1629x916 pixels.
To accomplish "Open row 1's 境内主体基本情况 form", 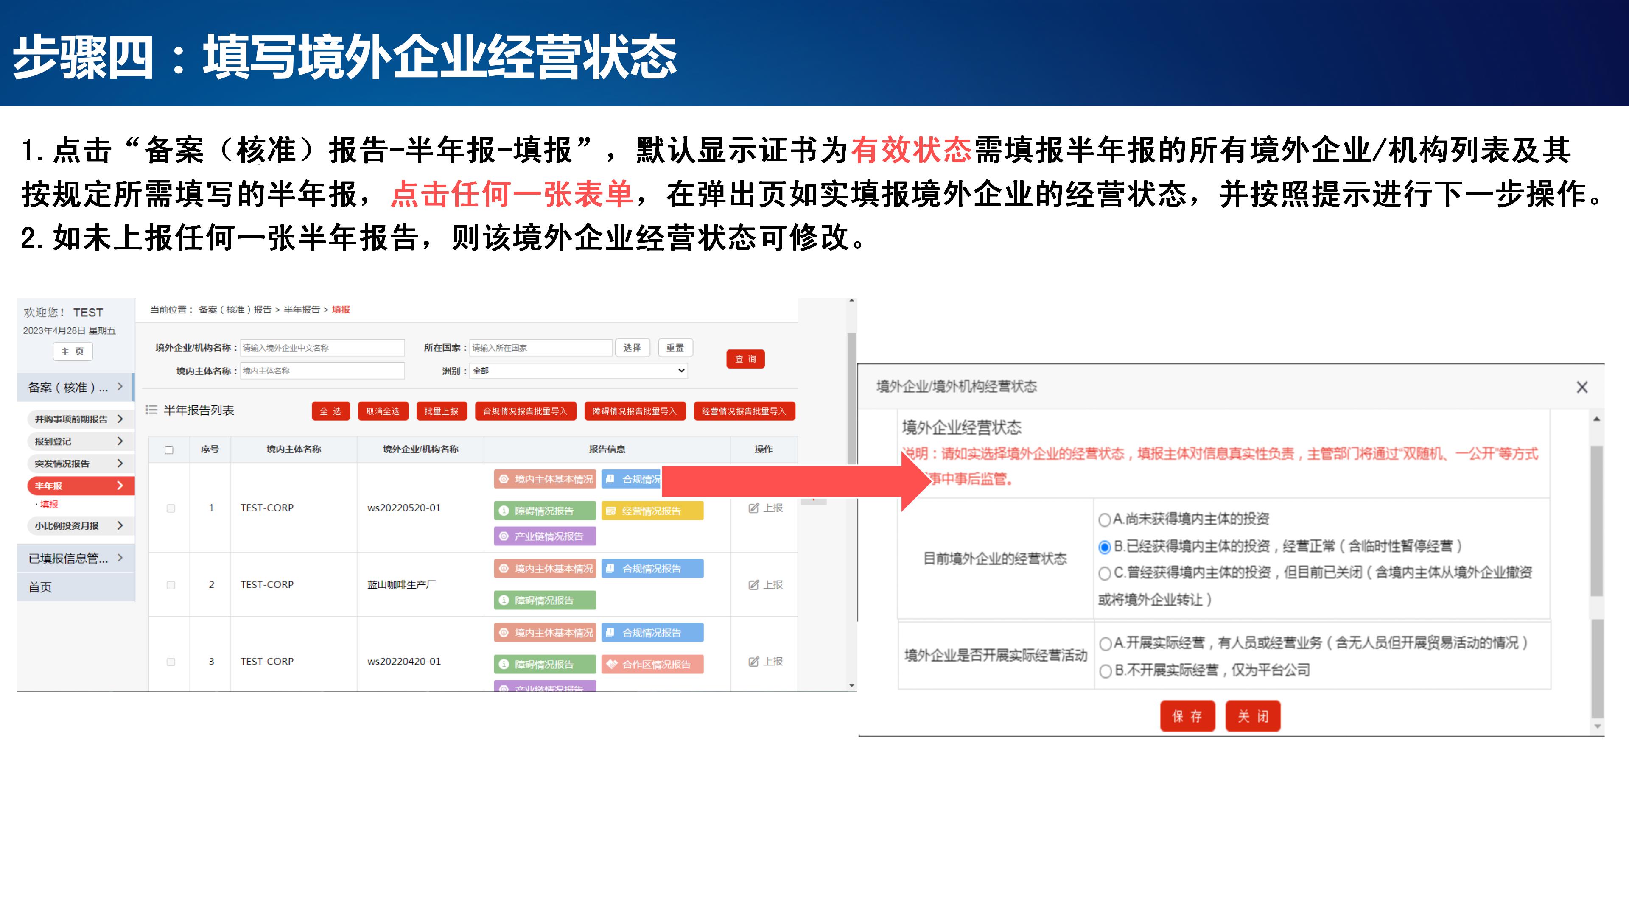I will pos(544,479).
